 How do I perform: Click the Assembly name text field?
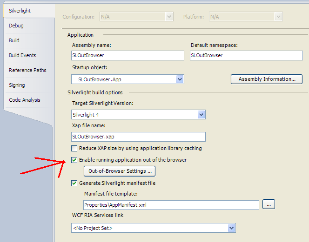pyautogui.click(x=128, y=55)
